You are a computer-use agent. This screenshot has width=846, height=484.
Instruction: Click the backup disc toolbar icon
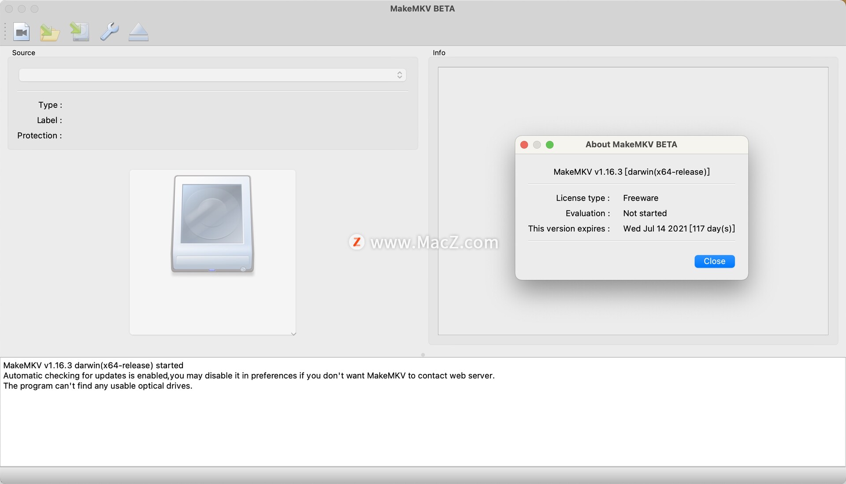(80, 32)
